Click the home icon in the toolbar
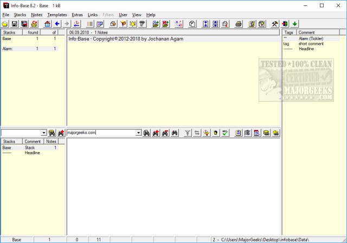Screen dimensions: 347x243 point(47,24)
